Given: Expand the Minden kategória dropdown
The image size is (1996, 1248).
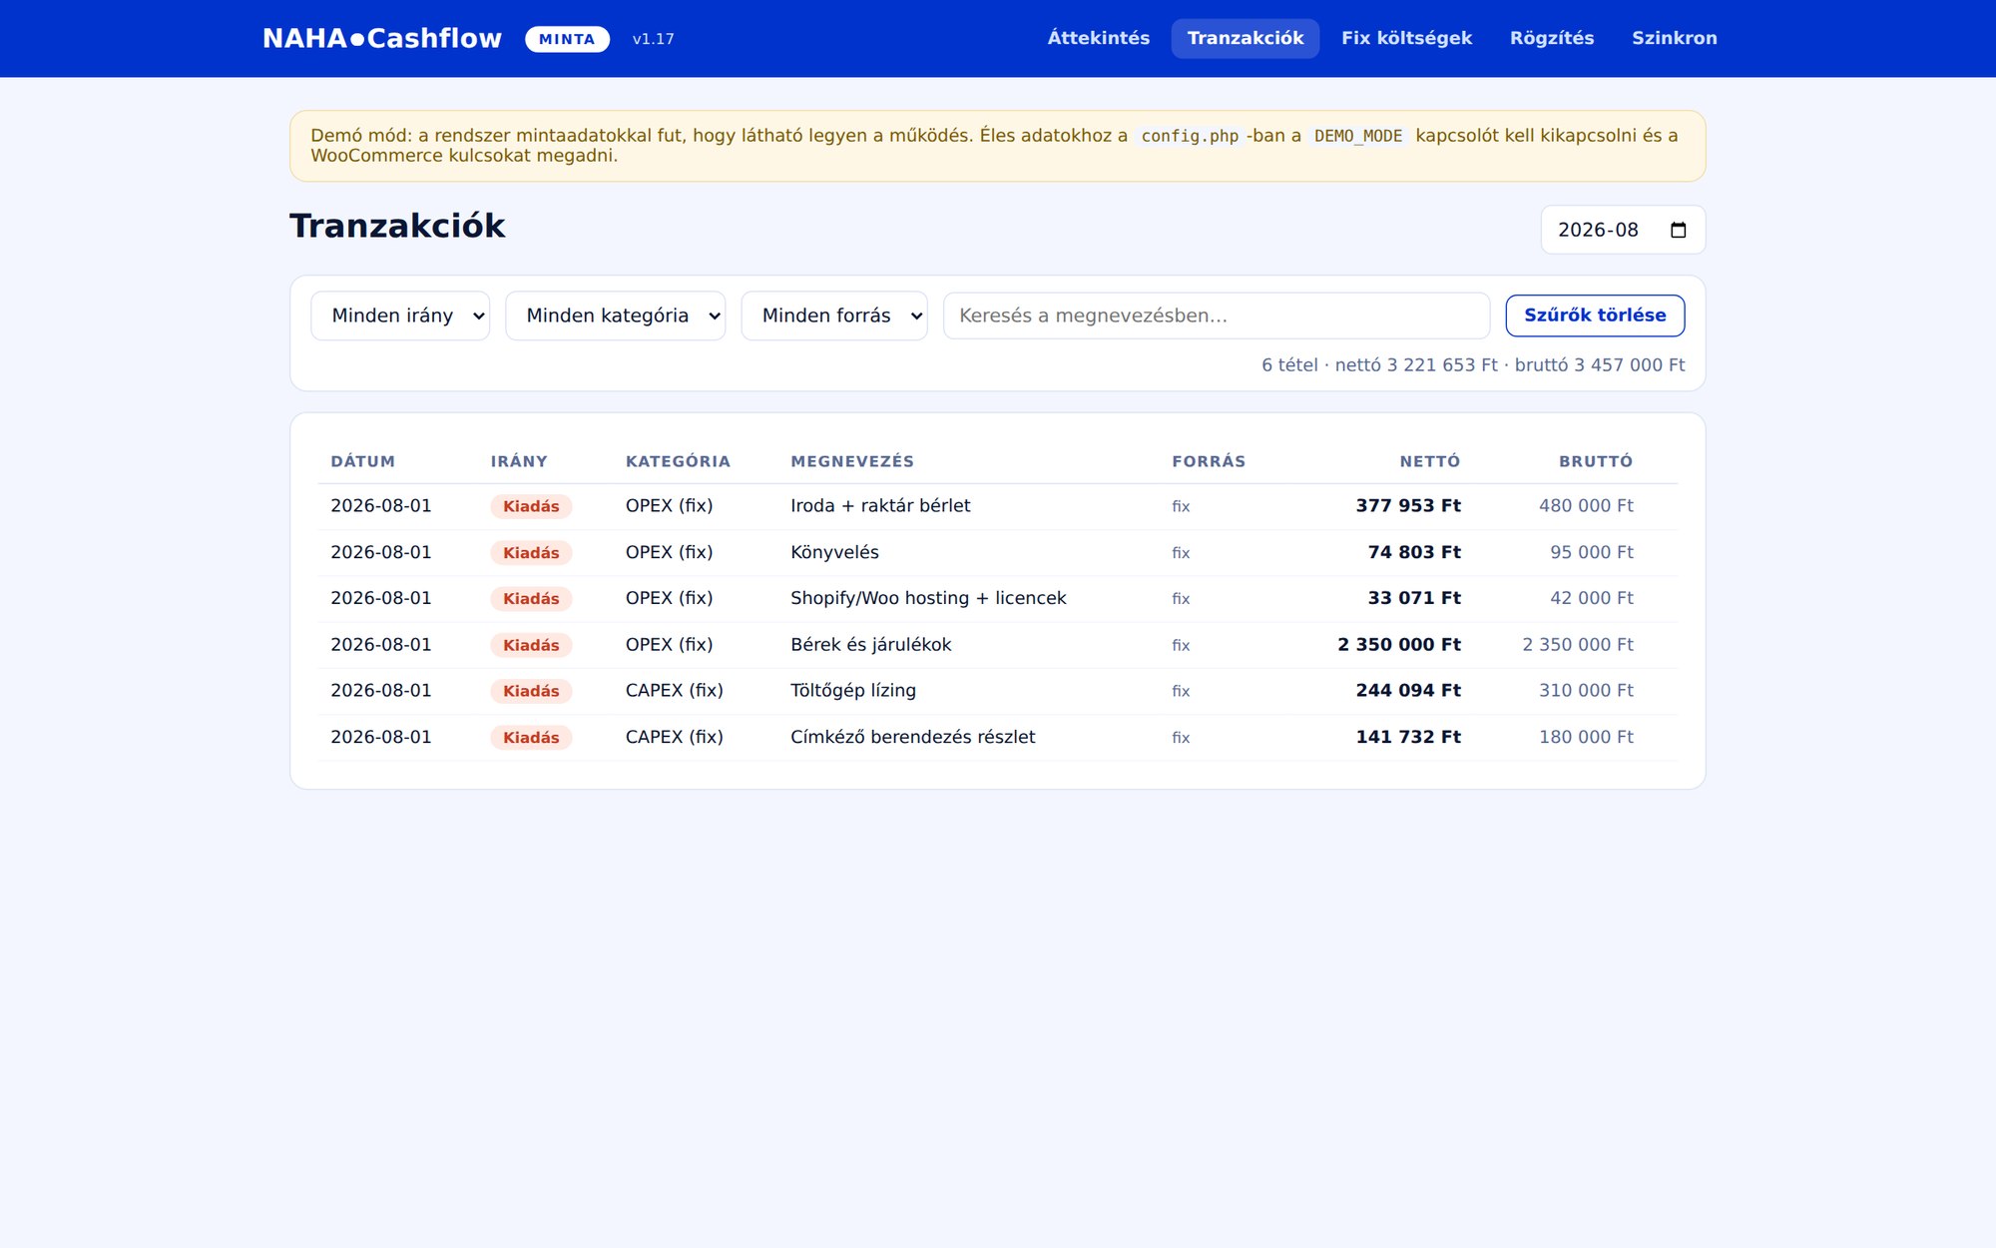Looking at the screenshot, I should click(x=615, y=315).
